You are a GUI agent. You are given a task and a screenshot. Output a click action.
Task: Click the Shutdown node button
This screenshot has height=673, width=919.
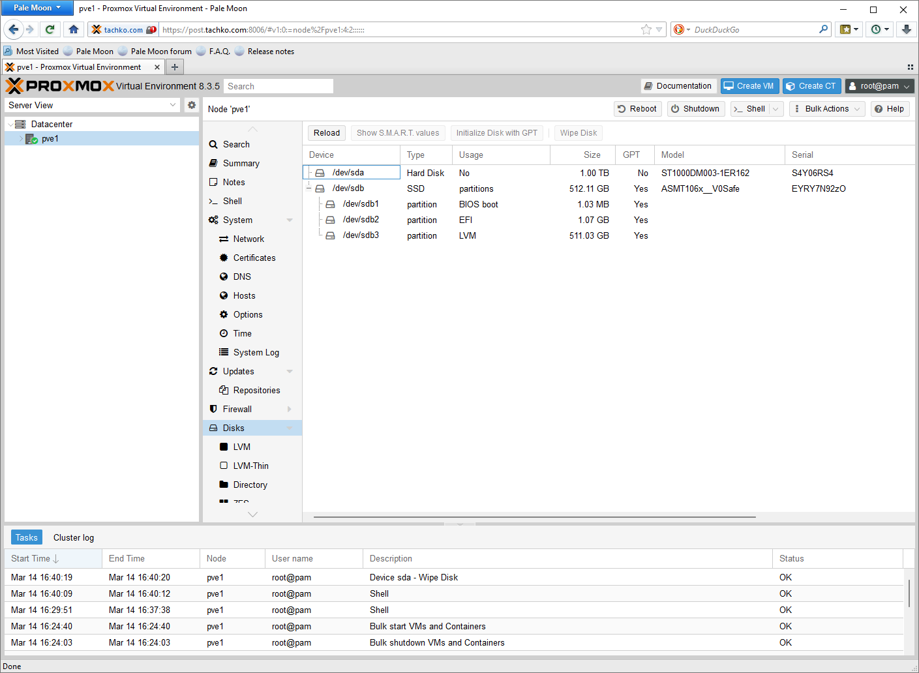tap(695, 109)
